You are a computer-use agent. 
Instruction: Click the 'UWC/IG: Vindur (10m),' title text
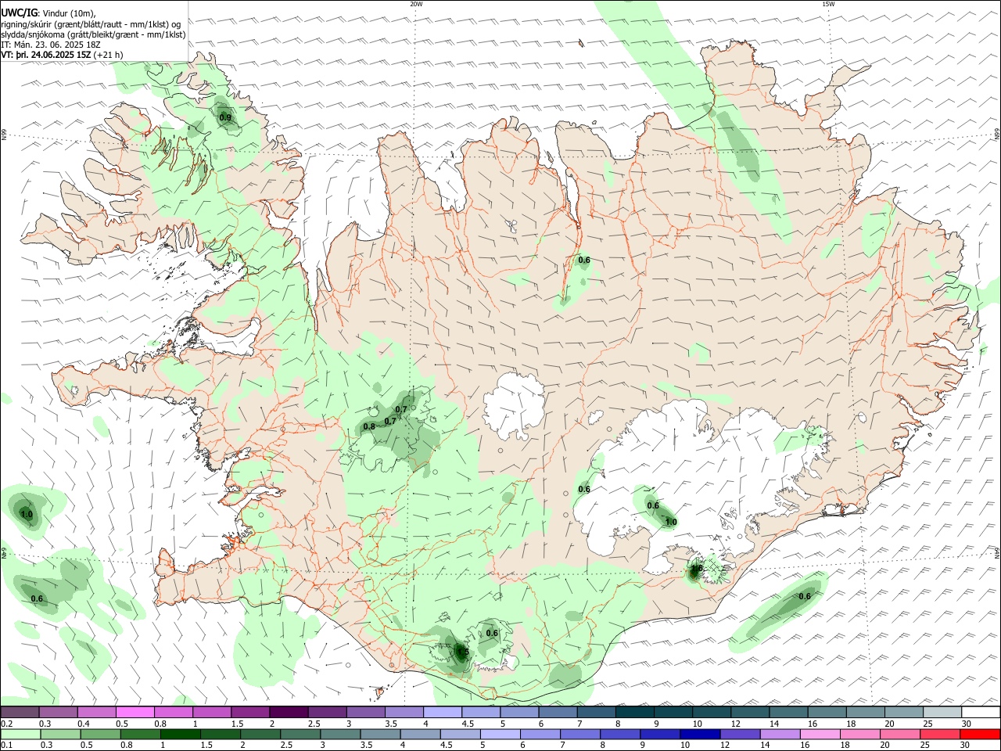[x=48, y=13]
